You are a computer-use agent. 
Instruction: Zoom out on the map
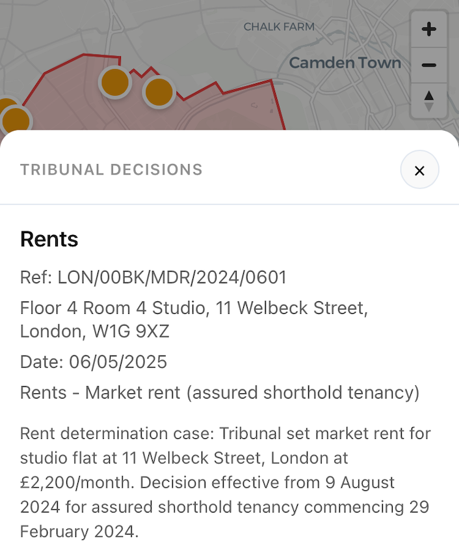428,65
